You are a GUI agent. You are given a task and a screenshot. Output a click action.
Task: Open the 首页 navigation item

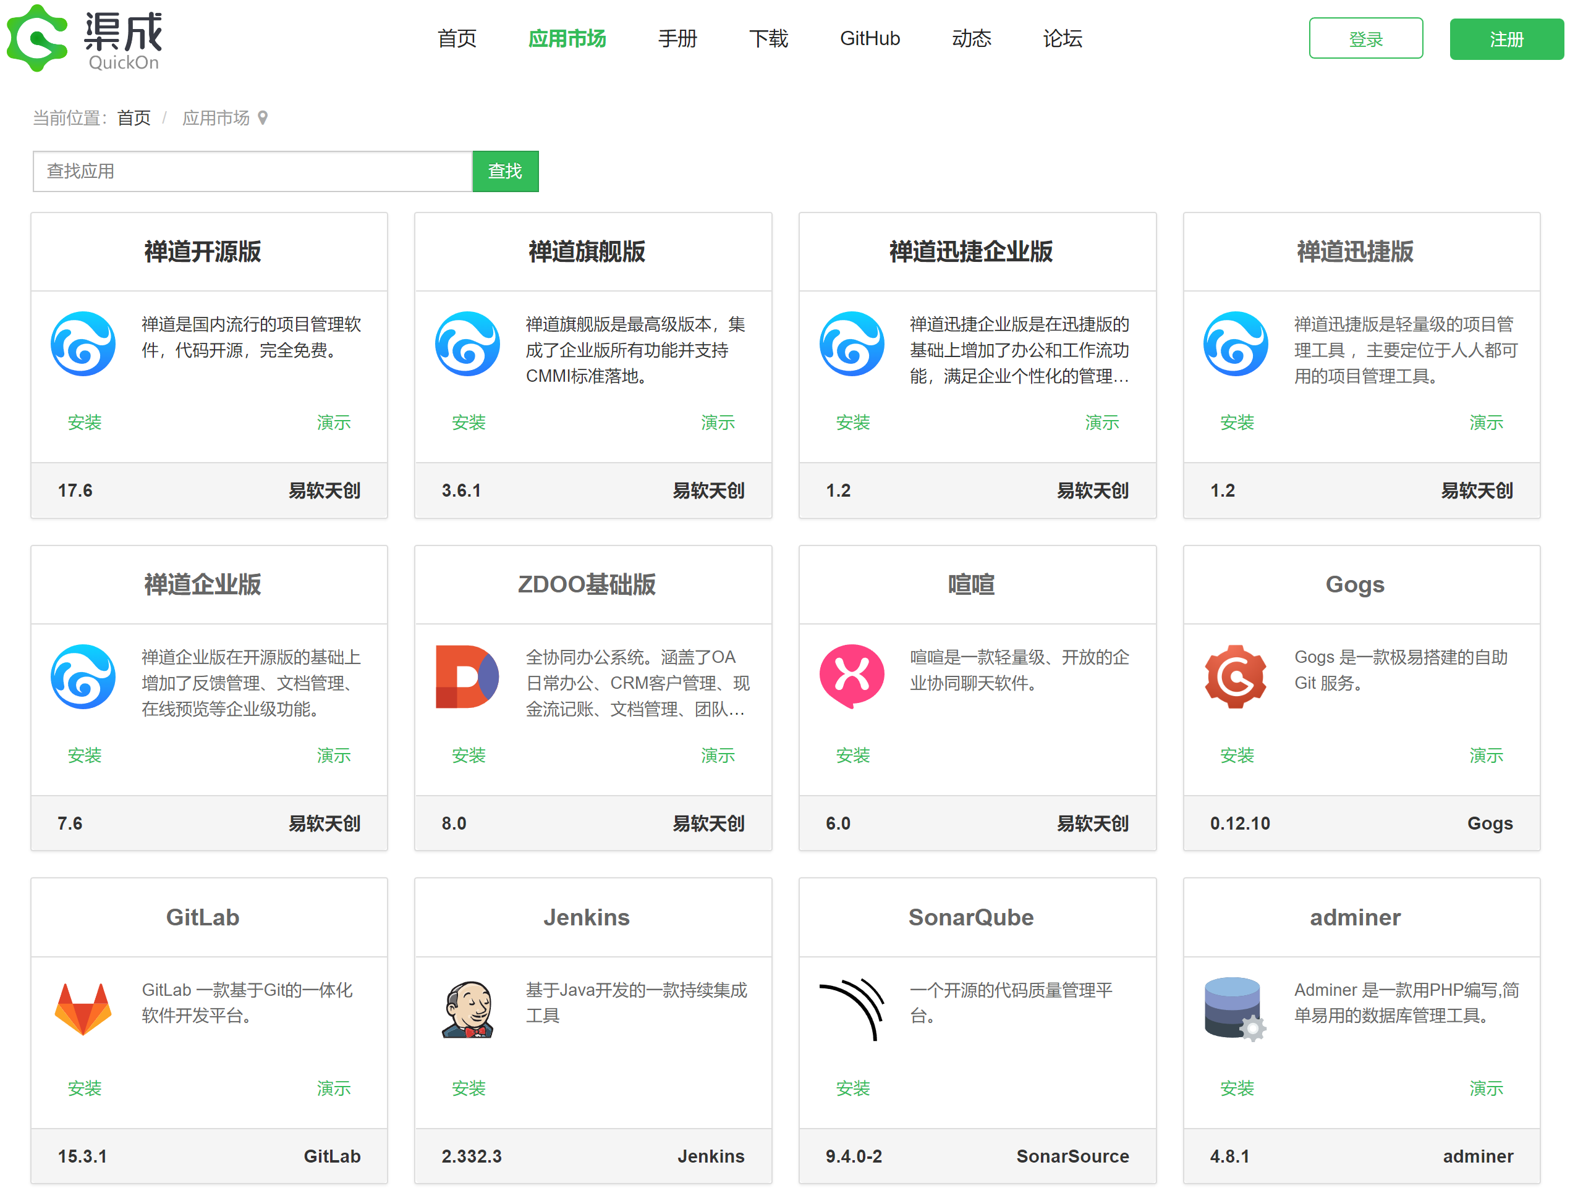click(456, 38)
